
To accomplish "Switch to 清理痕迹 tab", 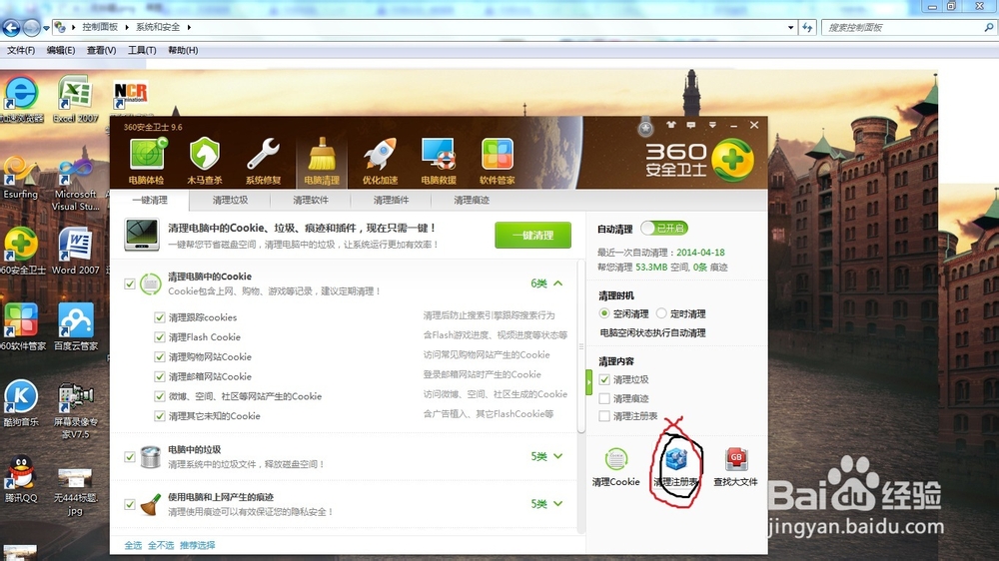I will [472, 200].
